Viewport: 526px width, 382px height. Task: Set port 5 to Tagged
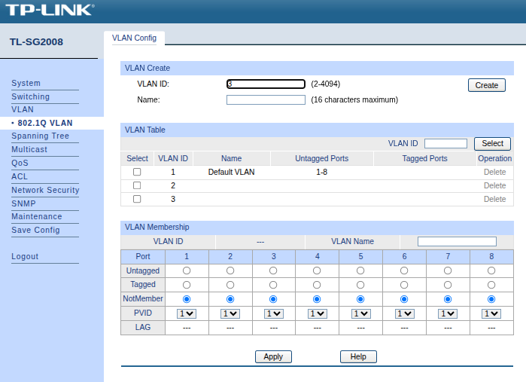click(x=360, y=285)
